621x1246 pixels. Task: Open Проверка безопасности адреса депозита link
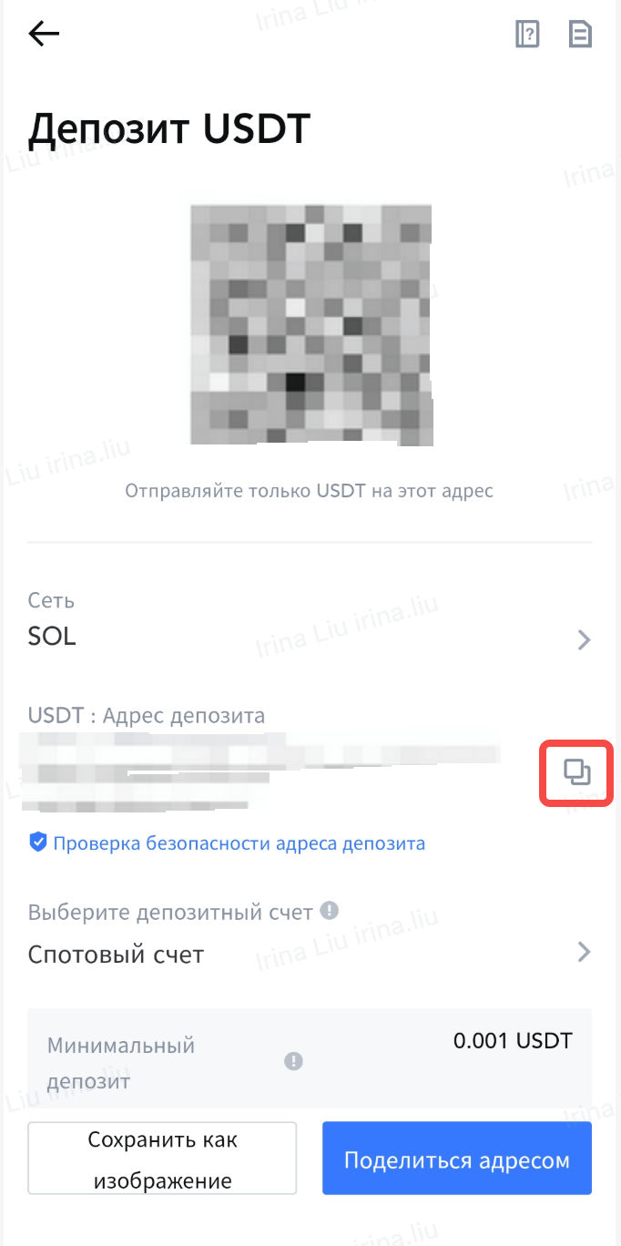coord(239,843)
